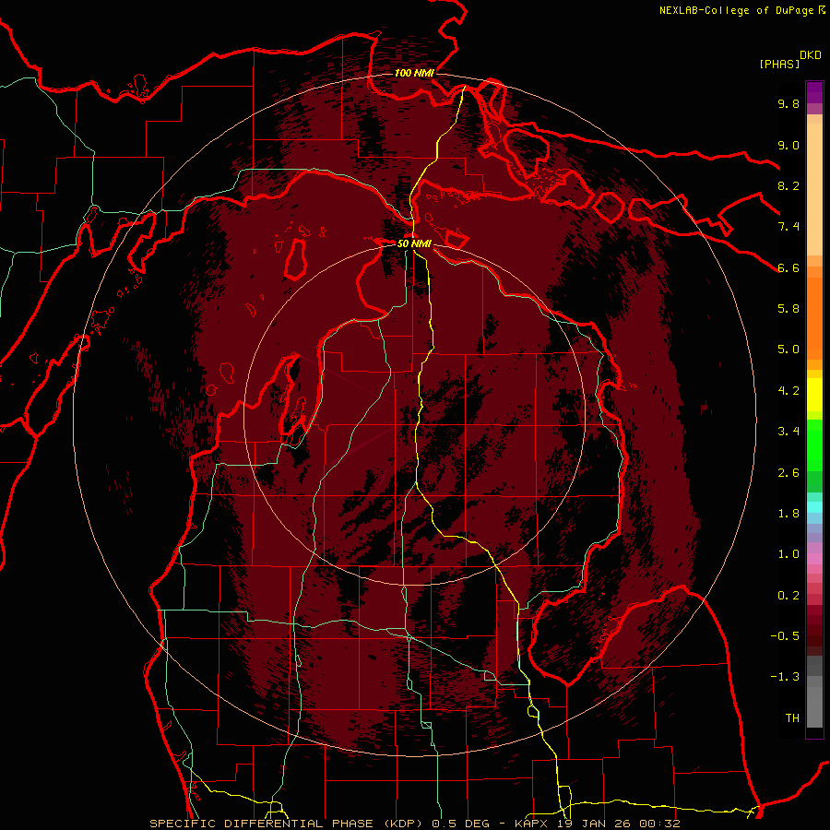Pick the orange swatch on the legend
This screenshot has width=830, height=830.
point(814,317)
